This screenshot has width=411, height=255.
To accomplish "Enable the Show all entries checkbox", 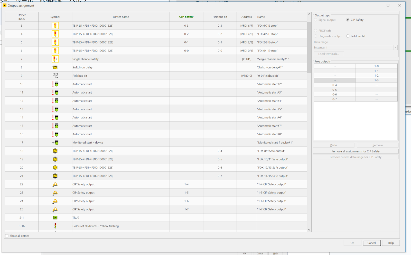I will tap(7, 236).
